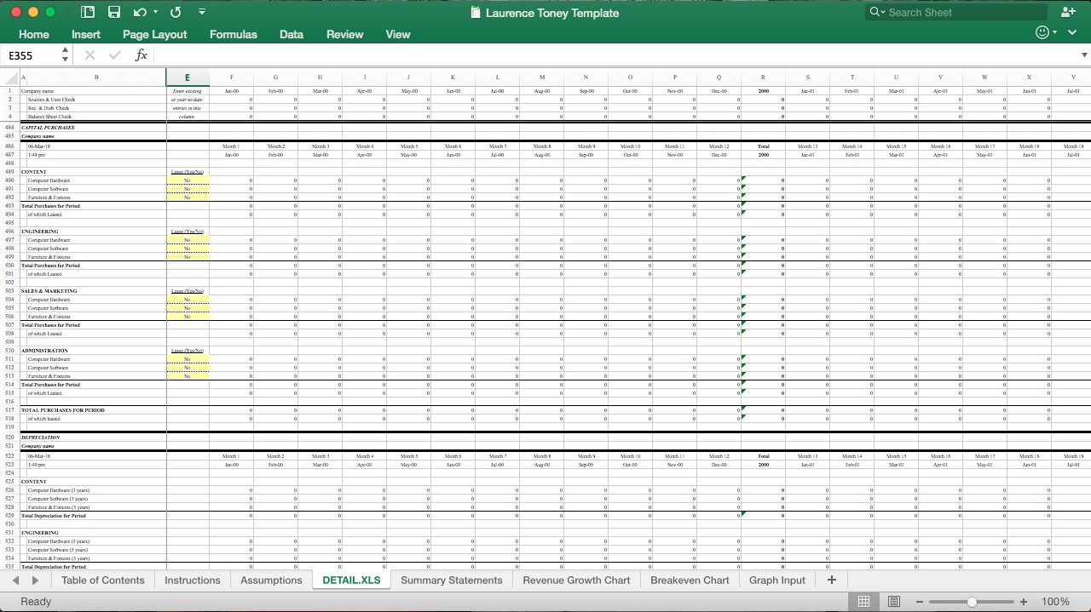Viewport: 1091px width, 612px height.
Task: Redo the last action
Action: click(176, 12)
